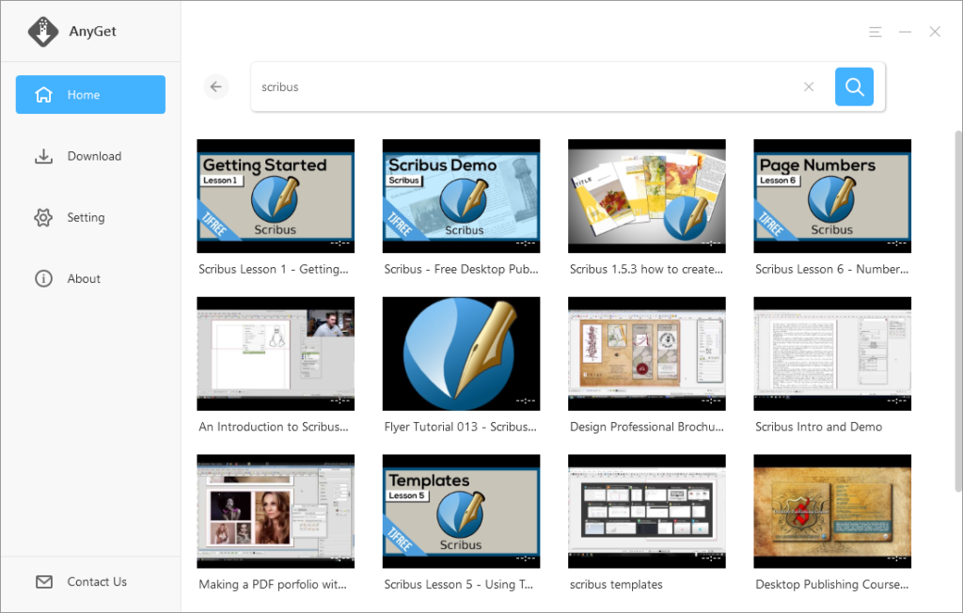Screen dimensions: 963x613
Task: Click title 'Scribus Intro and Demo'
Action: tap(819, 427)
